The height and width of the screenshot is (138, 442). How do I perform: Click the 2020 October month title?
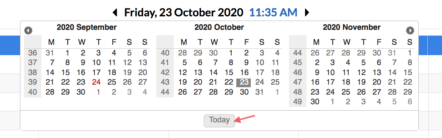(219, 27)
